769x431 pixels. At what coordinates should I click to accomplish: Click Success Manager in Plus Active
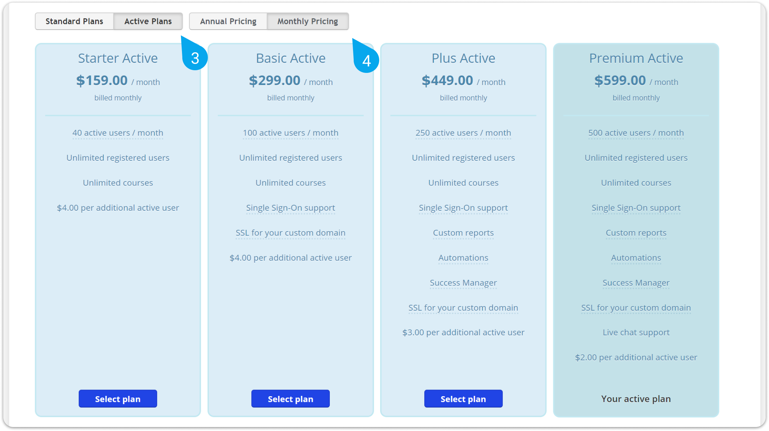tap(463, 283)
